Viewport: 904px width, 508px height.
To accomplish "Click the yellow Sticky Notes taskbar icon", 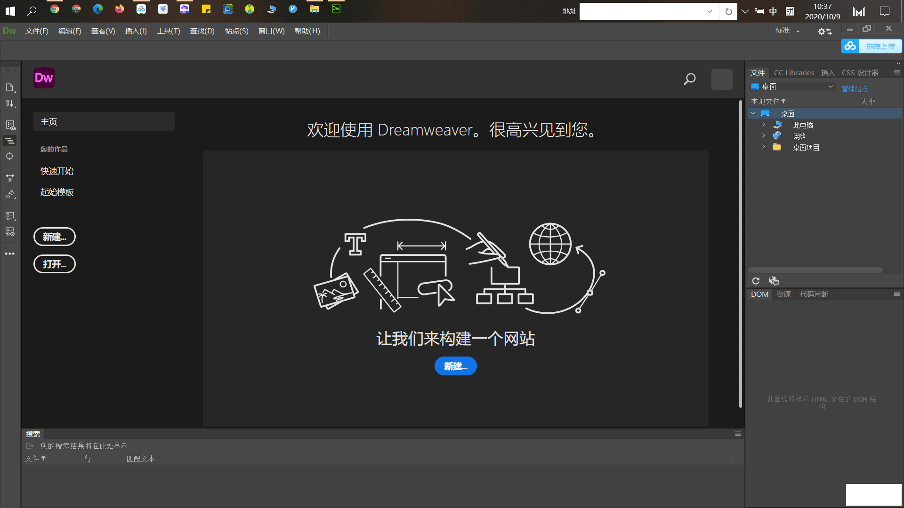I will (206, 9).
